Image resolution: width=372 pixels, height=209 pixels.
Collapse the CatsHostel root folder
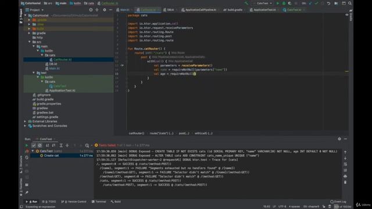(x=26, y=16)
